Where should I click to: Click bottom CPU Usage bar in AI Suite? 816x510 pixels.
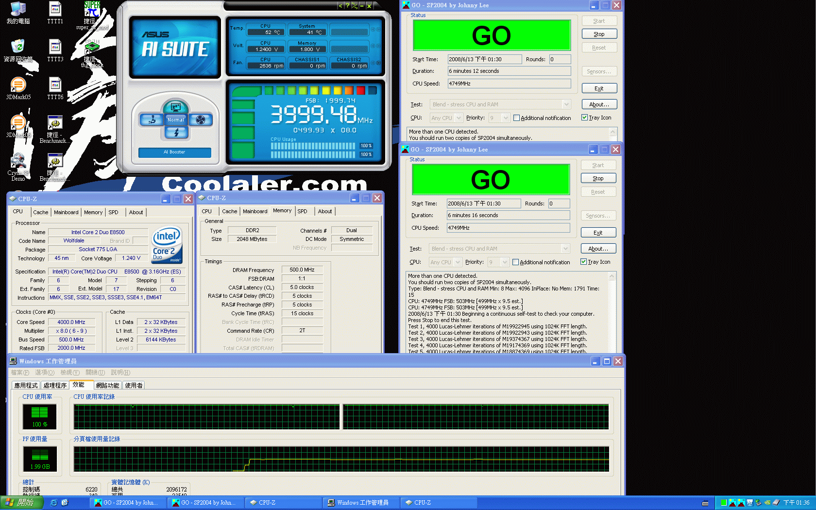(313, 154)
